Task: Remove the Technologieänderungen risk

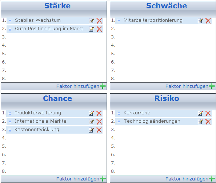Action: coord(208,122)
